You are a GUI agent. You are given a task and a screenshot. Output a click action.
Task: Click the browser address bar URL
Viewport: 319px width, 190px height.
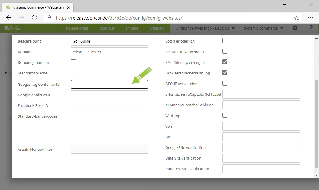click(x=119, y=18)
